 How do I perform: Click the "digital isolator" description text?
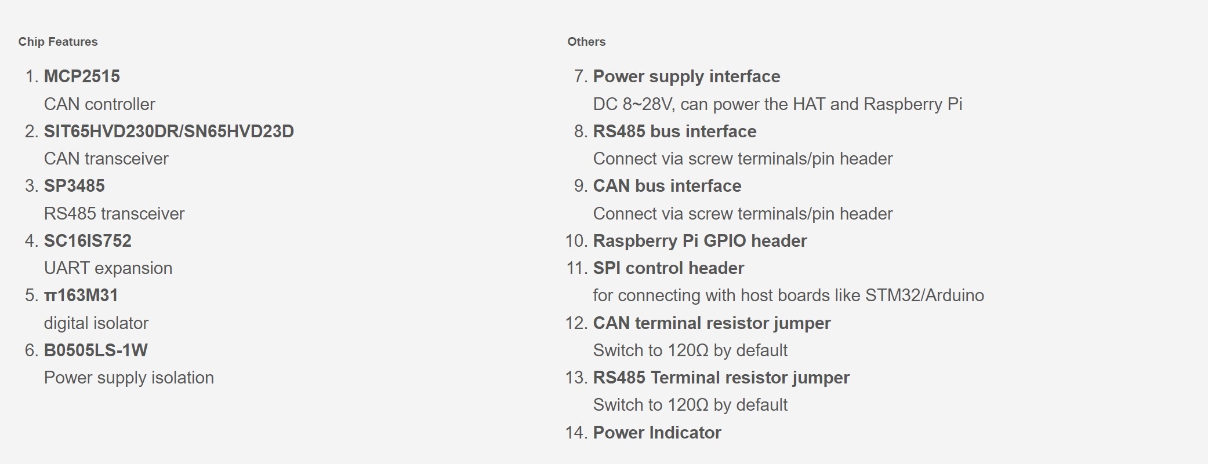(96, 323)
